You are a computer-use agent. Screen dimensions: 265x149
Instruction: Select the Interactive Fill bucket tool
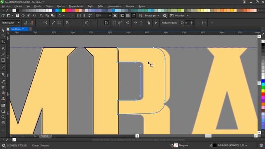[x=3, y=93]
